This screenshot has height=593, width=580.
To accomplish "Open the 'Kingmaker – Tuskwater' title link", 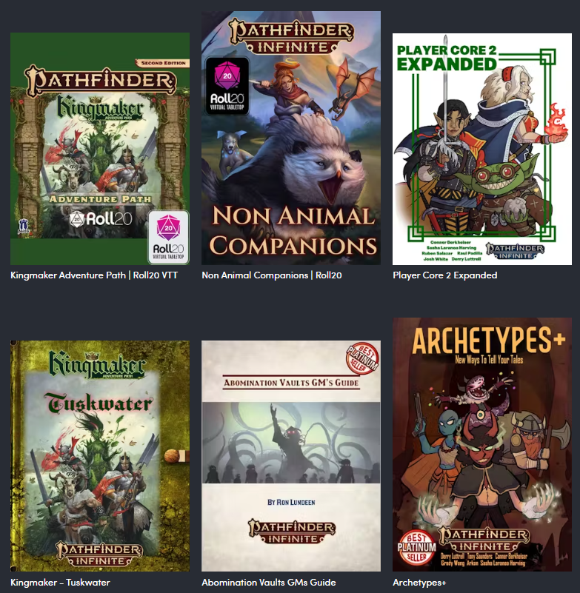I will (x=60, y=583).
